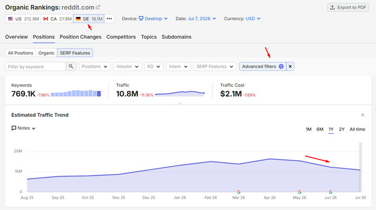Viewport: 376px width, 210px height.
Task: Switch to the Position Changes tab
Action: point(80,37)
